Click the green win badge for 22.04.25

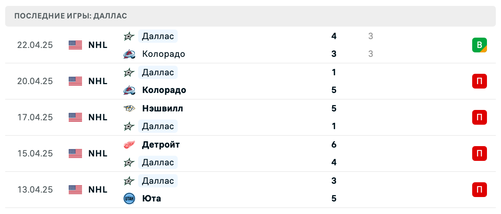click(x=479, y=45)
